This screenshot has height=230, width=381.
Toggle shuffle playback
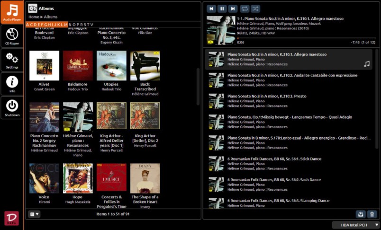point(255,9)
